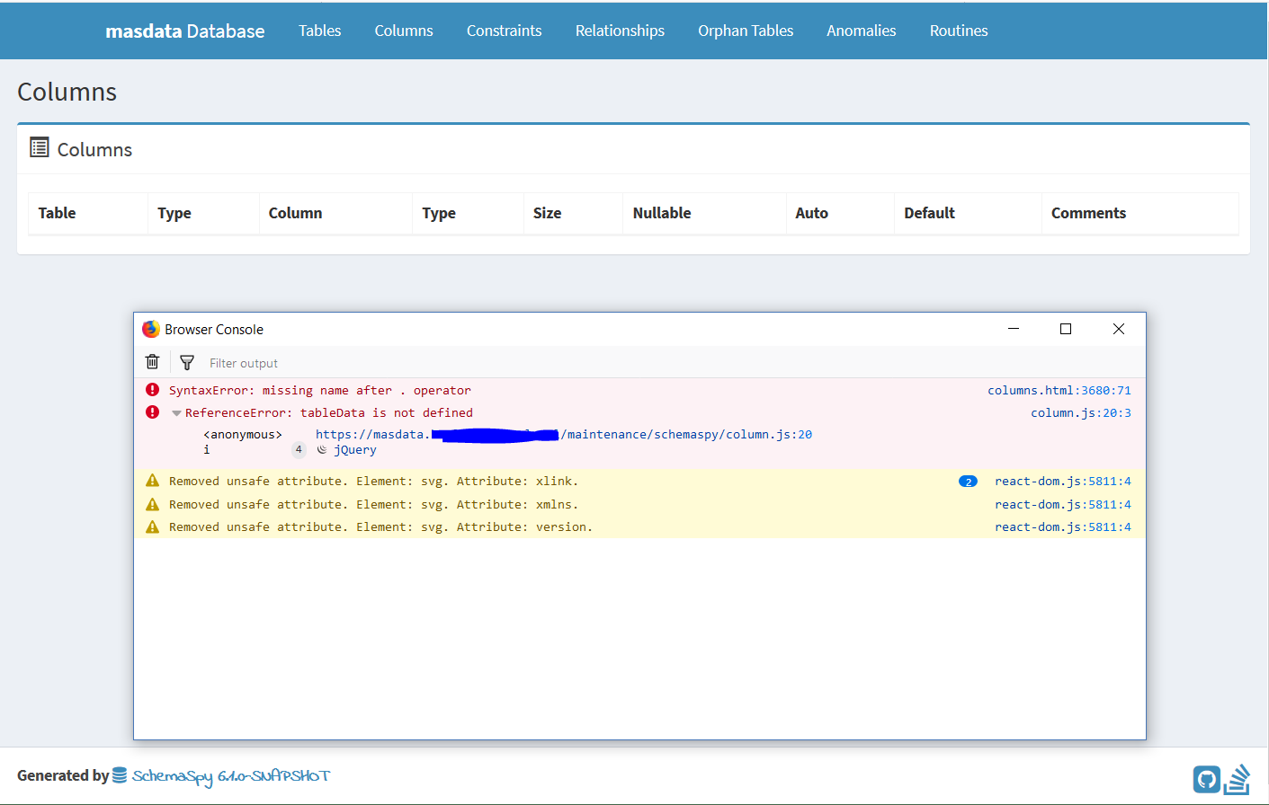Open the column.js:20:3 source link

[1080, 412]
